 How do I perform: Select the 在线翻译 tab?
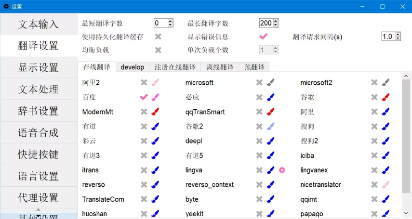click(97, 67)
